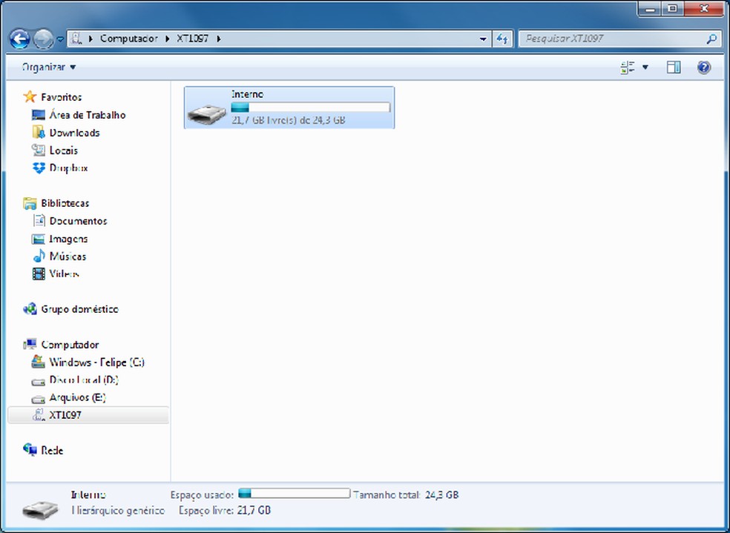This screenshot has height=533, width=730.
Task: Select Computador in the navigation tree
Action: click(70, 345)
